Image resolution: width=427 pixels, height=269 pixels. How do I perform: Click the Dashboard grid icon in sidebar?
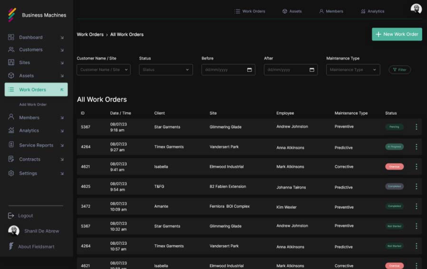coord(11,37)
